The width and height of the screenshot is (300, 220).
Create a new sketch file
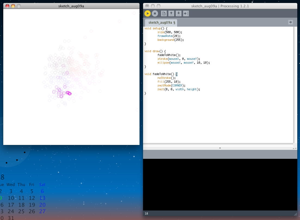point(164,13)
